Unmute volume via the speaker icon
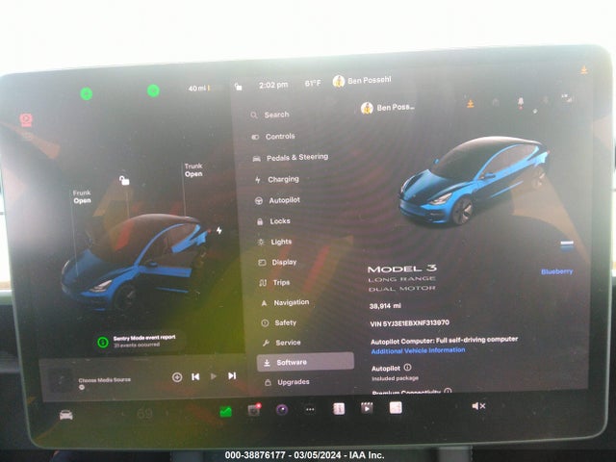 [x=478, y=406]
